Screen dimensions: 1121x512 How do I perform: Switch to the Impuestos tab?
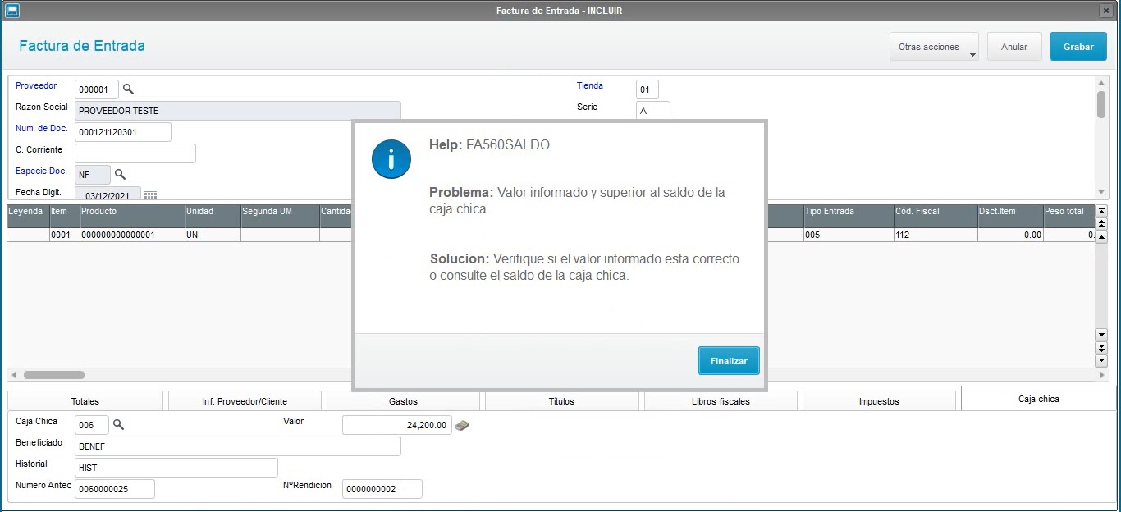tap(879, 401)
